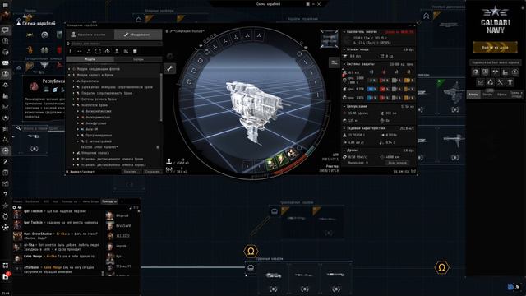The width and height of the screenshot is (526, 296).
Task: Open the chat channels icon in Neocom
Action: [x=6, y=30]
